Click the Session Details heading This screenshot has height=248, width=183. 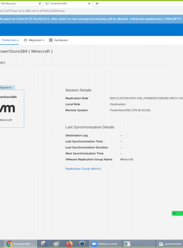point(79,90)
